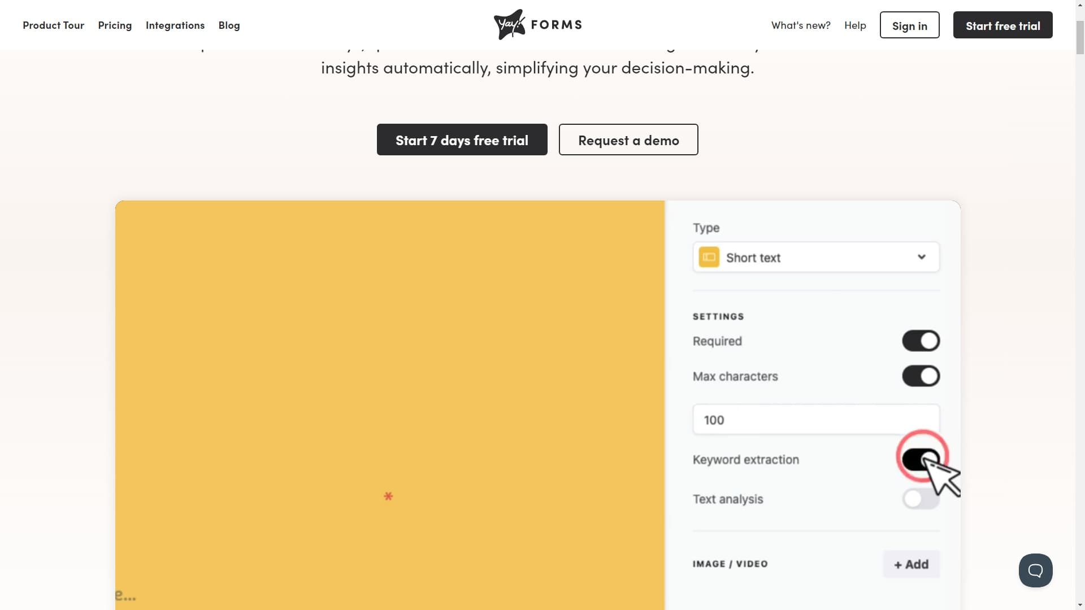
Task: Visit the Blog link
Action: click(x=229, y=25)
